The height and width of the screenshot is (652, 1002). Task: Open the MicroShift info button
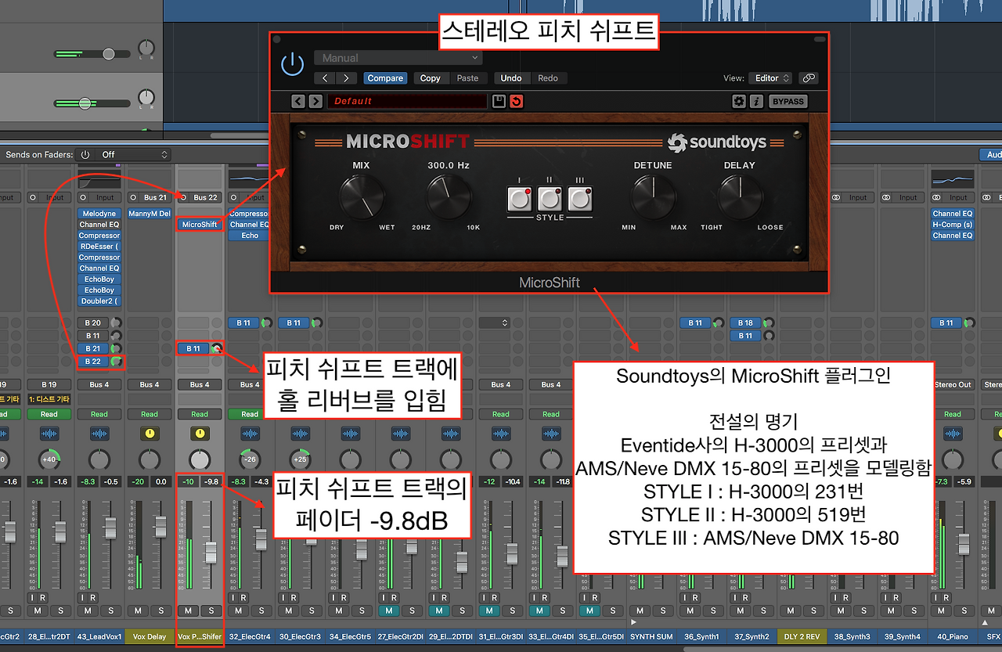[756, 101]
